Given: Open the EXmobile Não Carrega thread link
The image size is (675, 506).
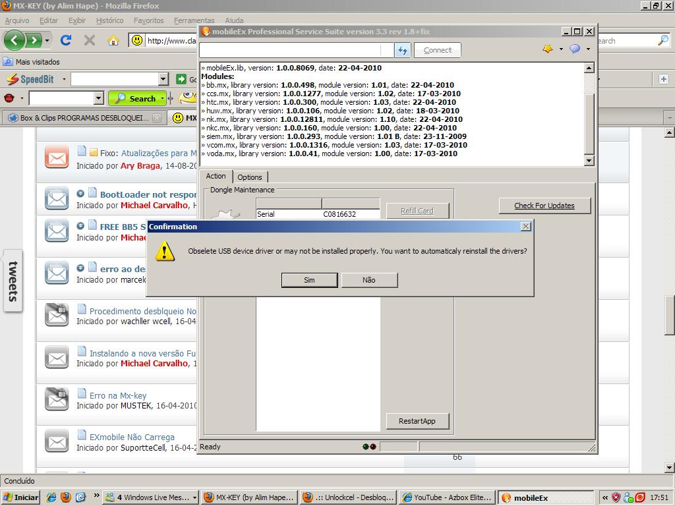Looking at the screenshot, I should (x=132, y=437).
